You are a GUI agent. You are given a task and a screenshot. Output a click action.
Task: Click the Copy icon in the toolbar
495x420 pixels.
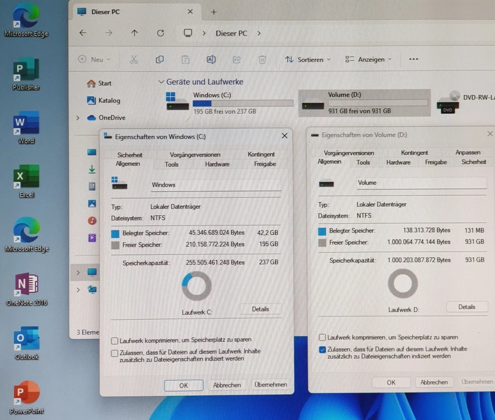click(x=160, y=59)
